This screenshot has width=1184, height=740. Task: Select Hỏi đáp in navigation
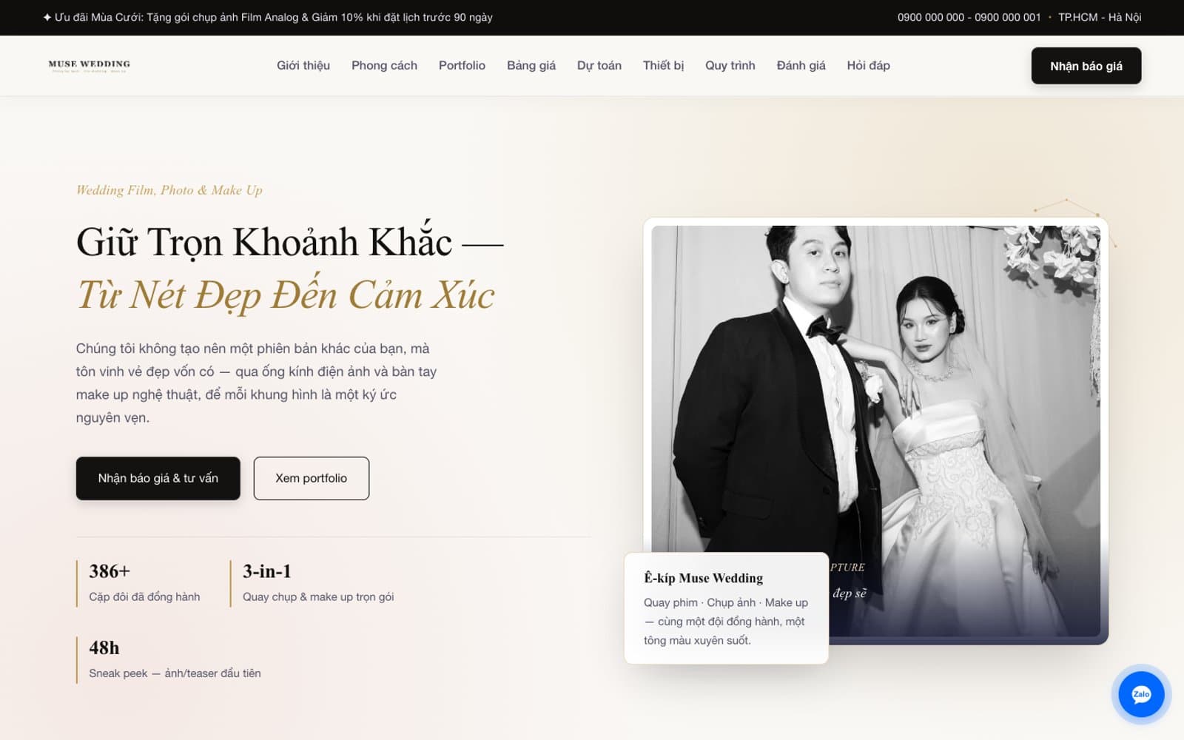(x=868, y=66)
